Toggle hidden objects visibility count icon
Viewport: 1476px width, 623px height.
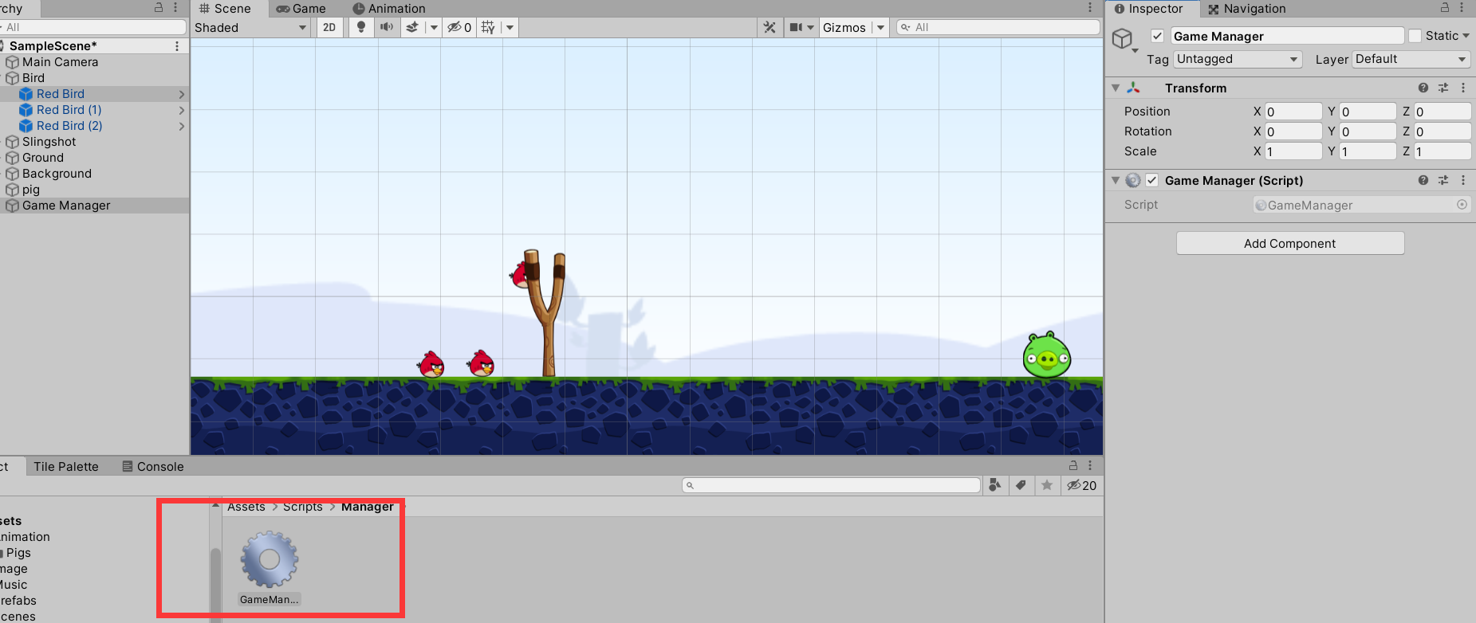tap(459, 27)
